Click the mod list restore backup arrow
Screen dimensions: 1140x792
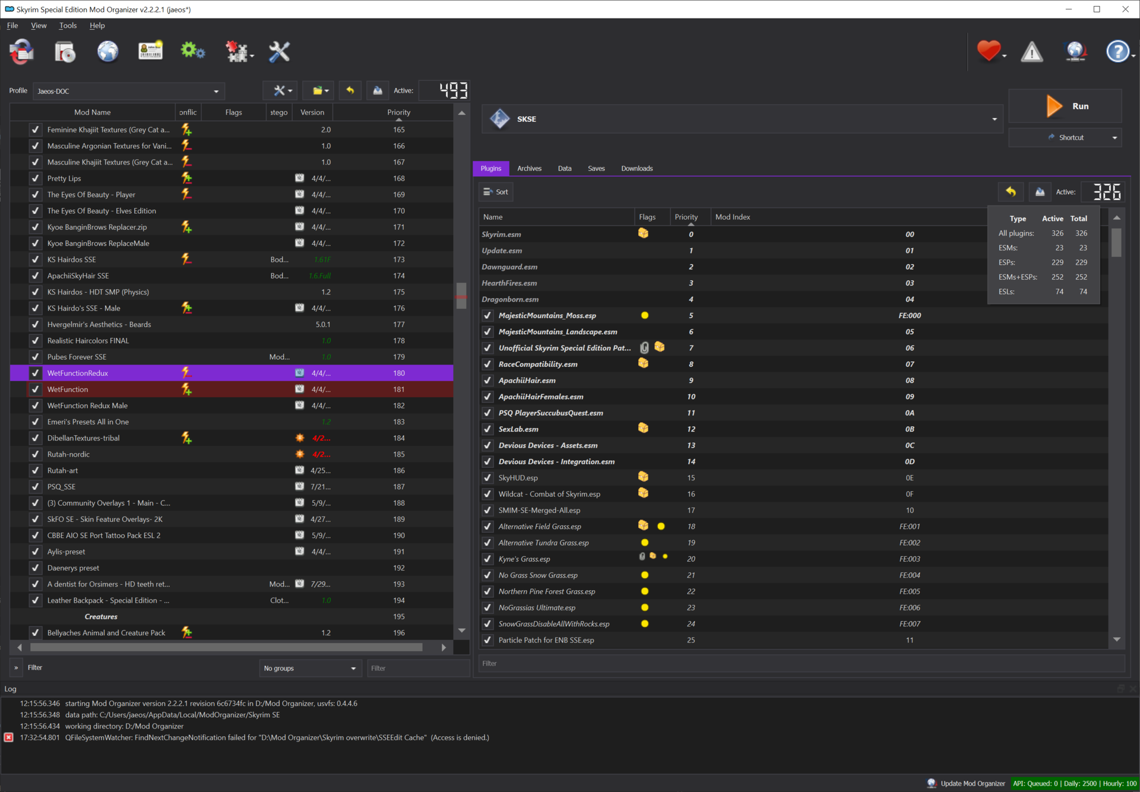point(350,90)
